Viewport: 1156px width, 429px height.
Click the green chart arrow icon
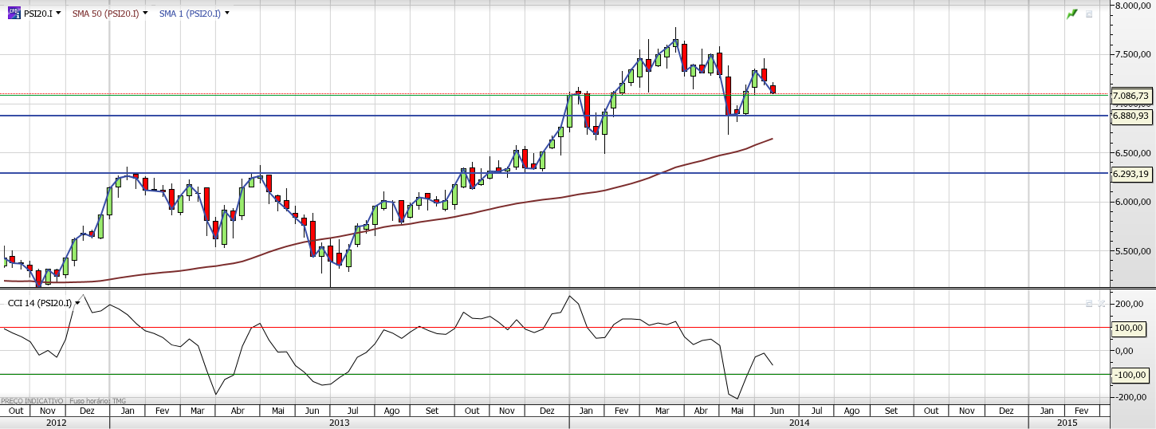(1072, 14)
